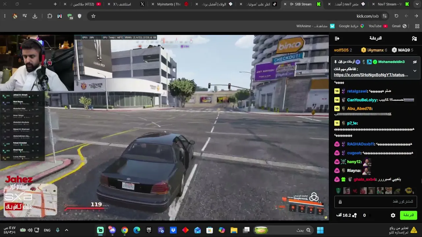Screen dimensions: 422x237
Task: Open hany12's chat profile
Action: [354, 162]
